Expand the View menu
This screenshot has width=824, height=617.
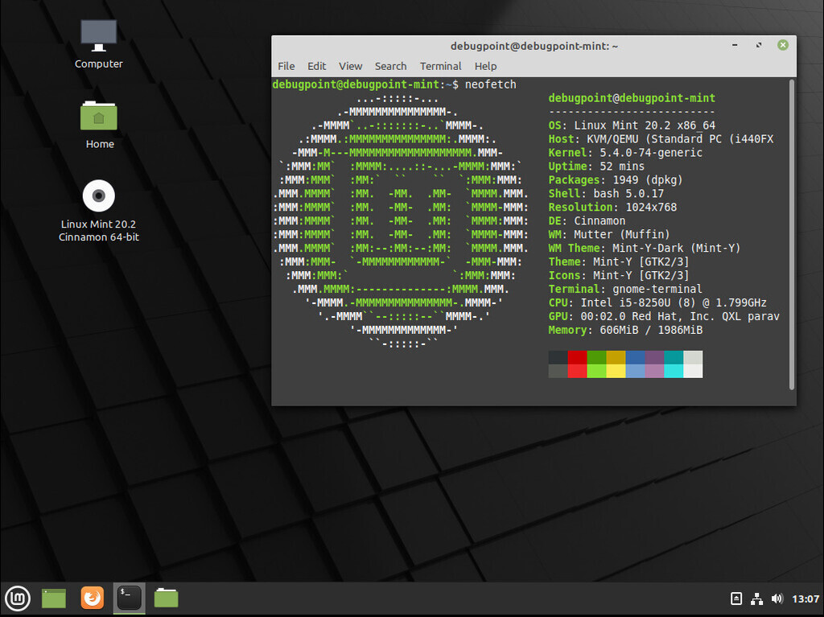pos(350,66)
